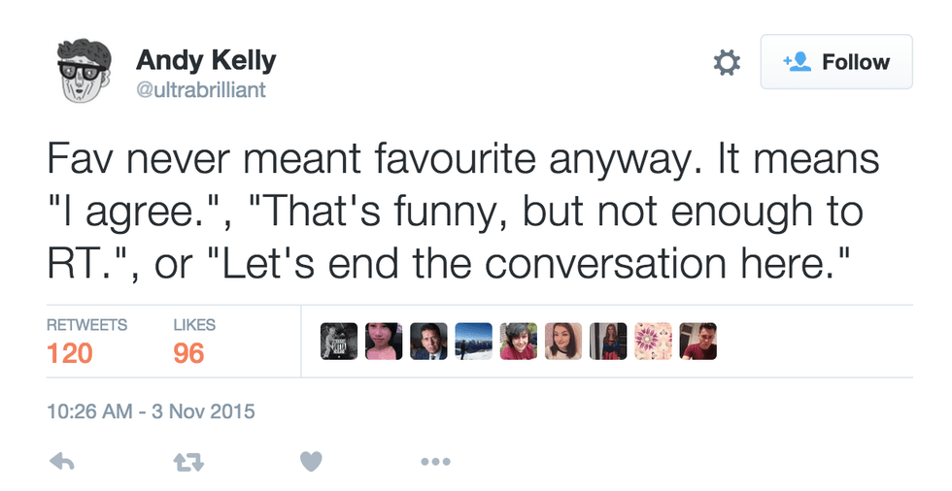Open the three-dot more options menu
Image resolution: width=952 pixels, height=491 pixels.
click(x=434, y=462)
